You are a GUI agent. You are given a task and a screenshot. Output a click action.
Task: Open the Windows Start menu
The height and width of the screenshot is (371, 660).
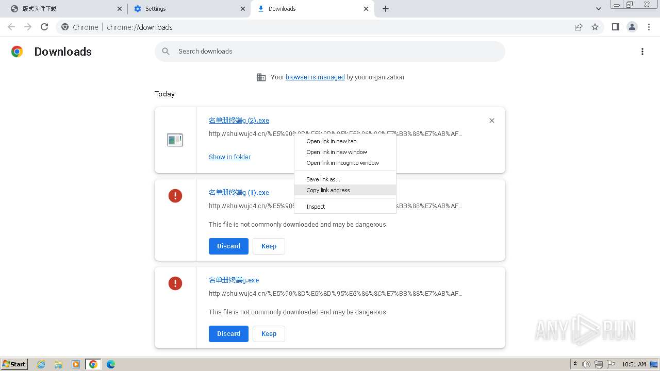tap(14, 364)
